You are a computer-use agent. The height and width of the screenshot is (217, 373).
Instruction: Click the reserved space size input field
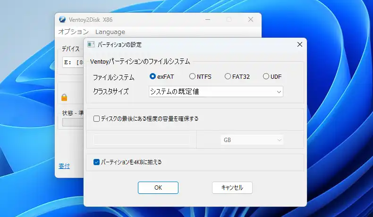pos(142,140)
